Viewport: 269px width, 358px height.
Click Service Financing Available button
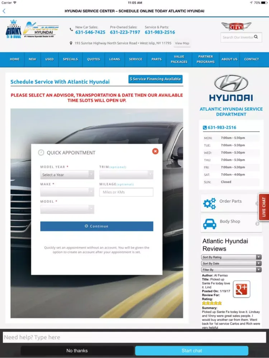pyautogui.click(x=156, y=79)
